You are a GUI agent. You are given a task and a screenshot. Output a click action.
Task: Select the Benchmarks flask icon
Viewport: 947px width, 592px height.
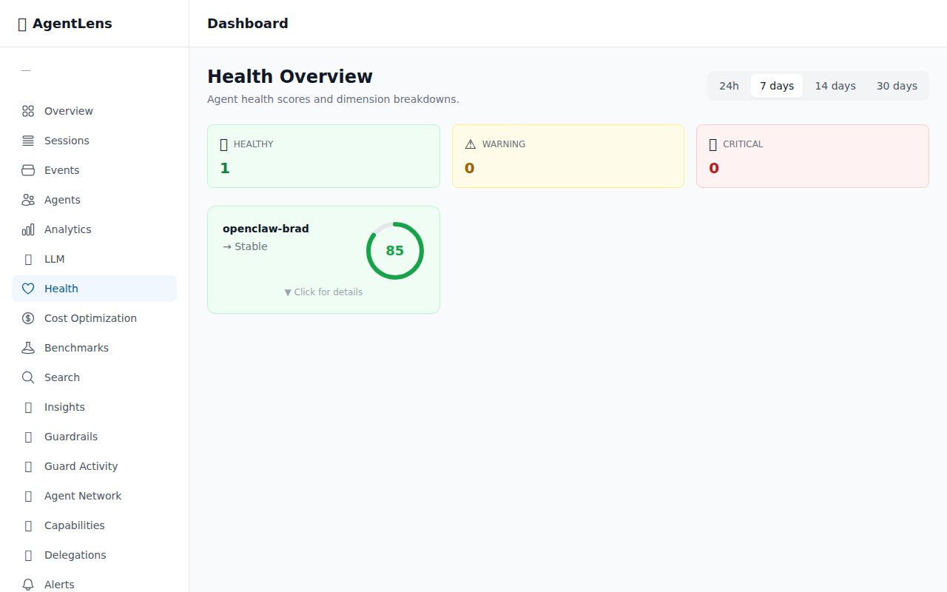(28, 348)
